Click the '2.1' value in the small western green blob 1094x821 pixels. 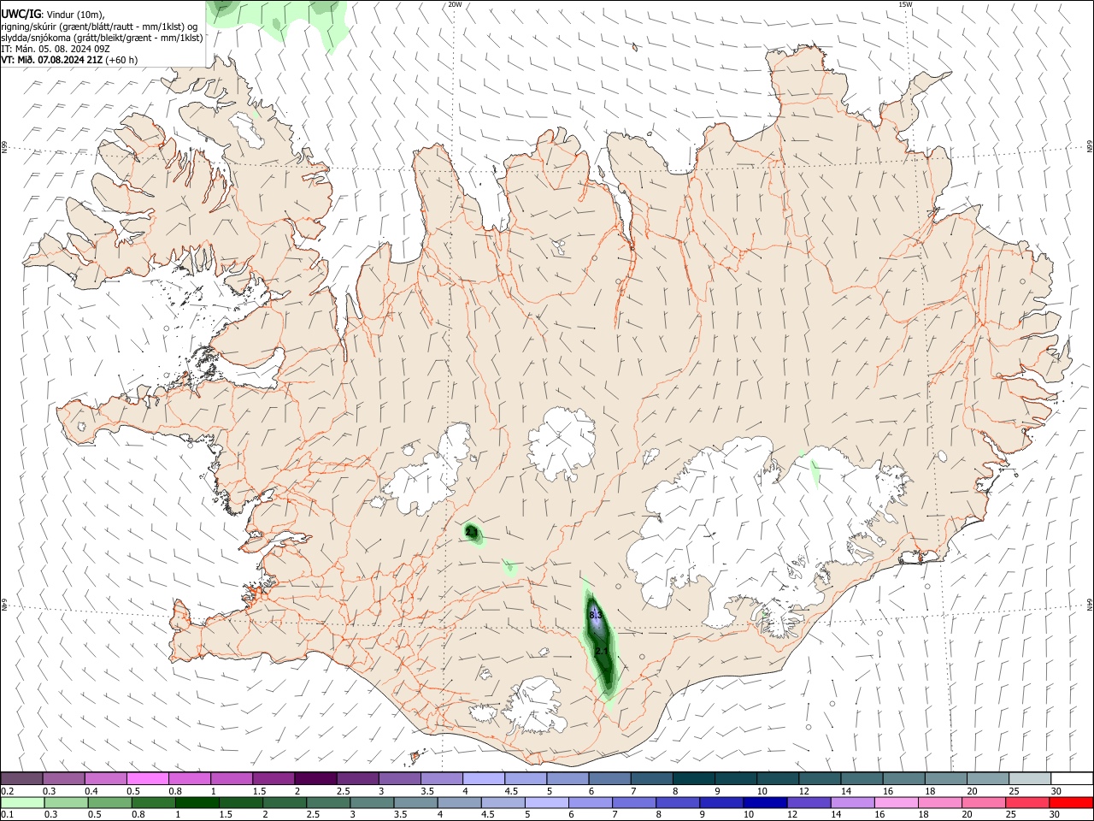click(472, 532)
